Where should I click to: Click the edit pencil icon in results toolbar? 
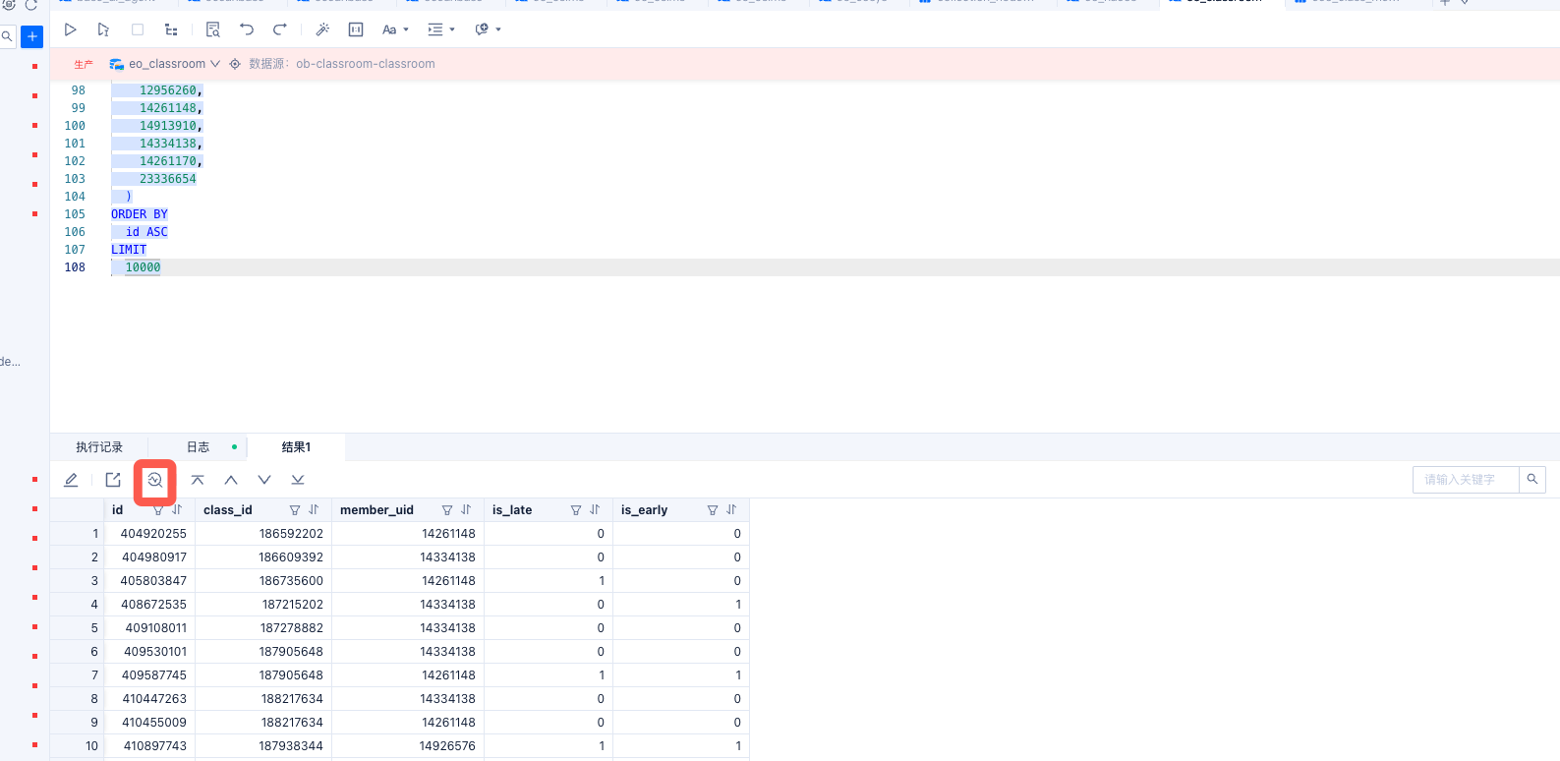click(x=71, y=480)
